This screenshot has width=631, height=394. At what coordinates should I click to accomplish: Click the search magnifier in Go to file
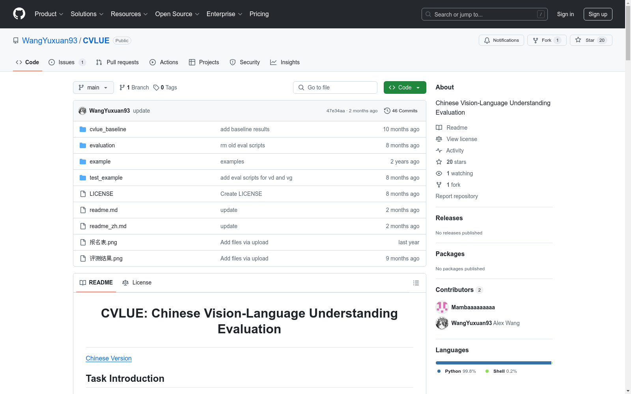pyautogui.click(x=301, y=87)
